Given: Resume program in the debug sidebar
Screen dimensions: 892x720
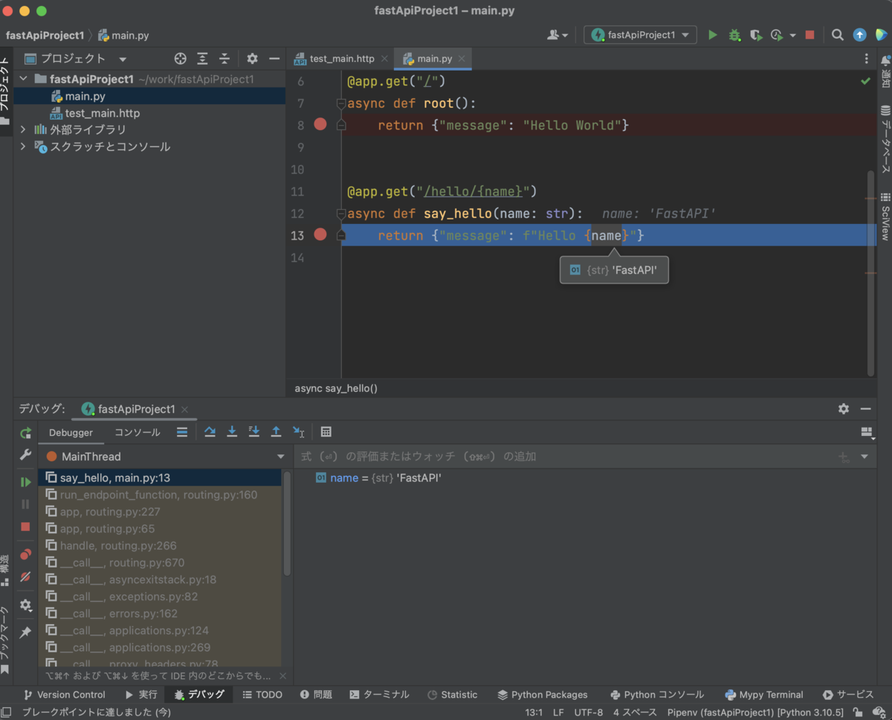Looking at the screenshot, I should click(26, 482).
